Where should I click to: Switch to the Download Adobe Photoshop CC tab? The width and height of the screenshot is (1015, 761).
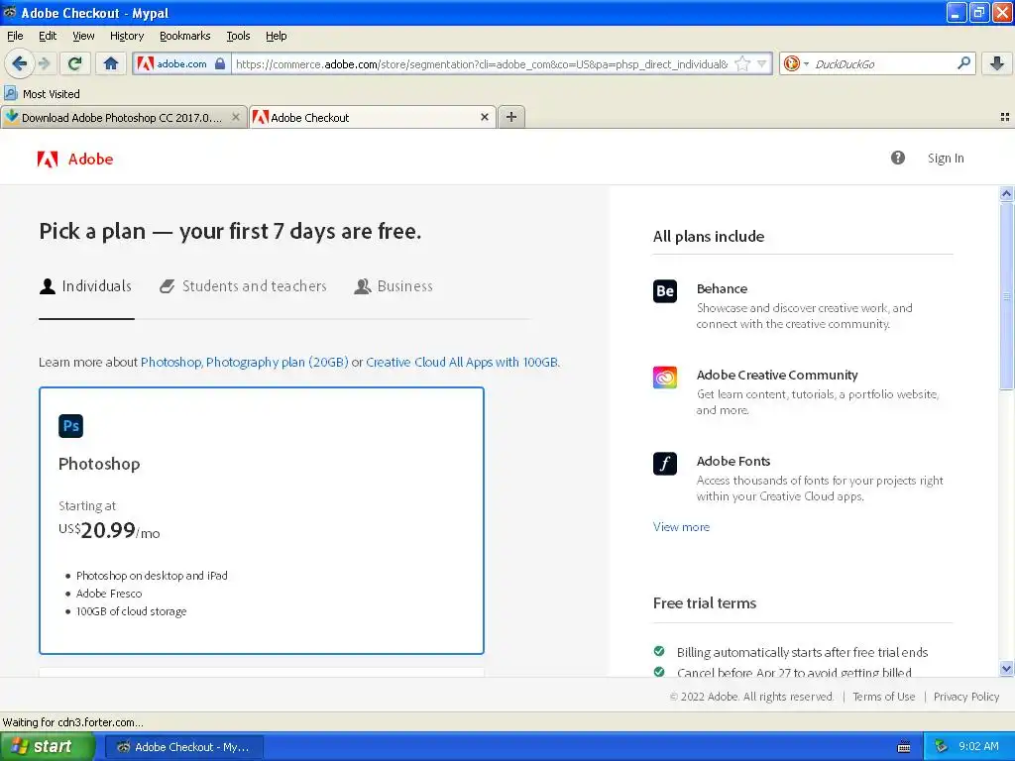pos(123,117)
